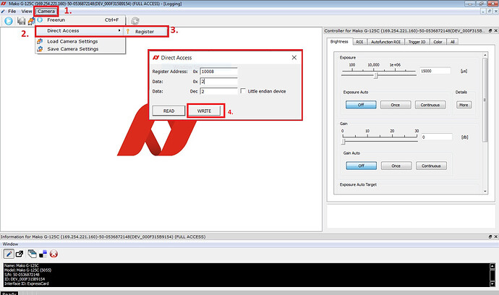The width and height of the screenshot is (499, 295).
Task: Open the File menu
Action: point(12,11)
